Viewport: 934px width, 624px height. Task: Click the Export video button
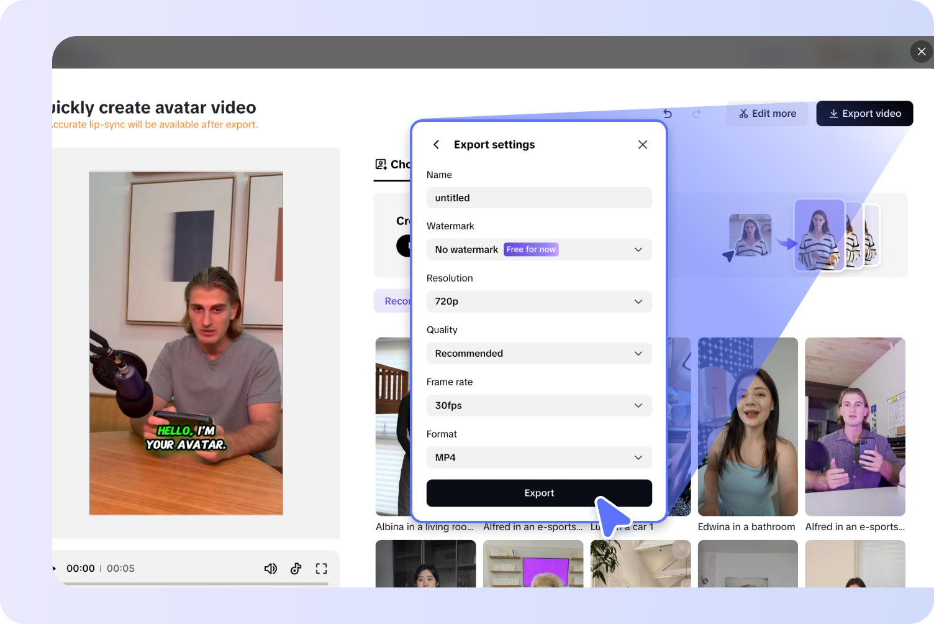pos(864,114)
